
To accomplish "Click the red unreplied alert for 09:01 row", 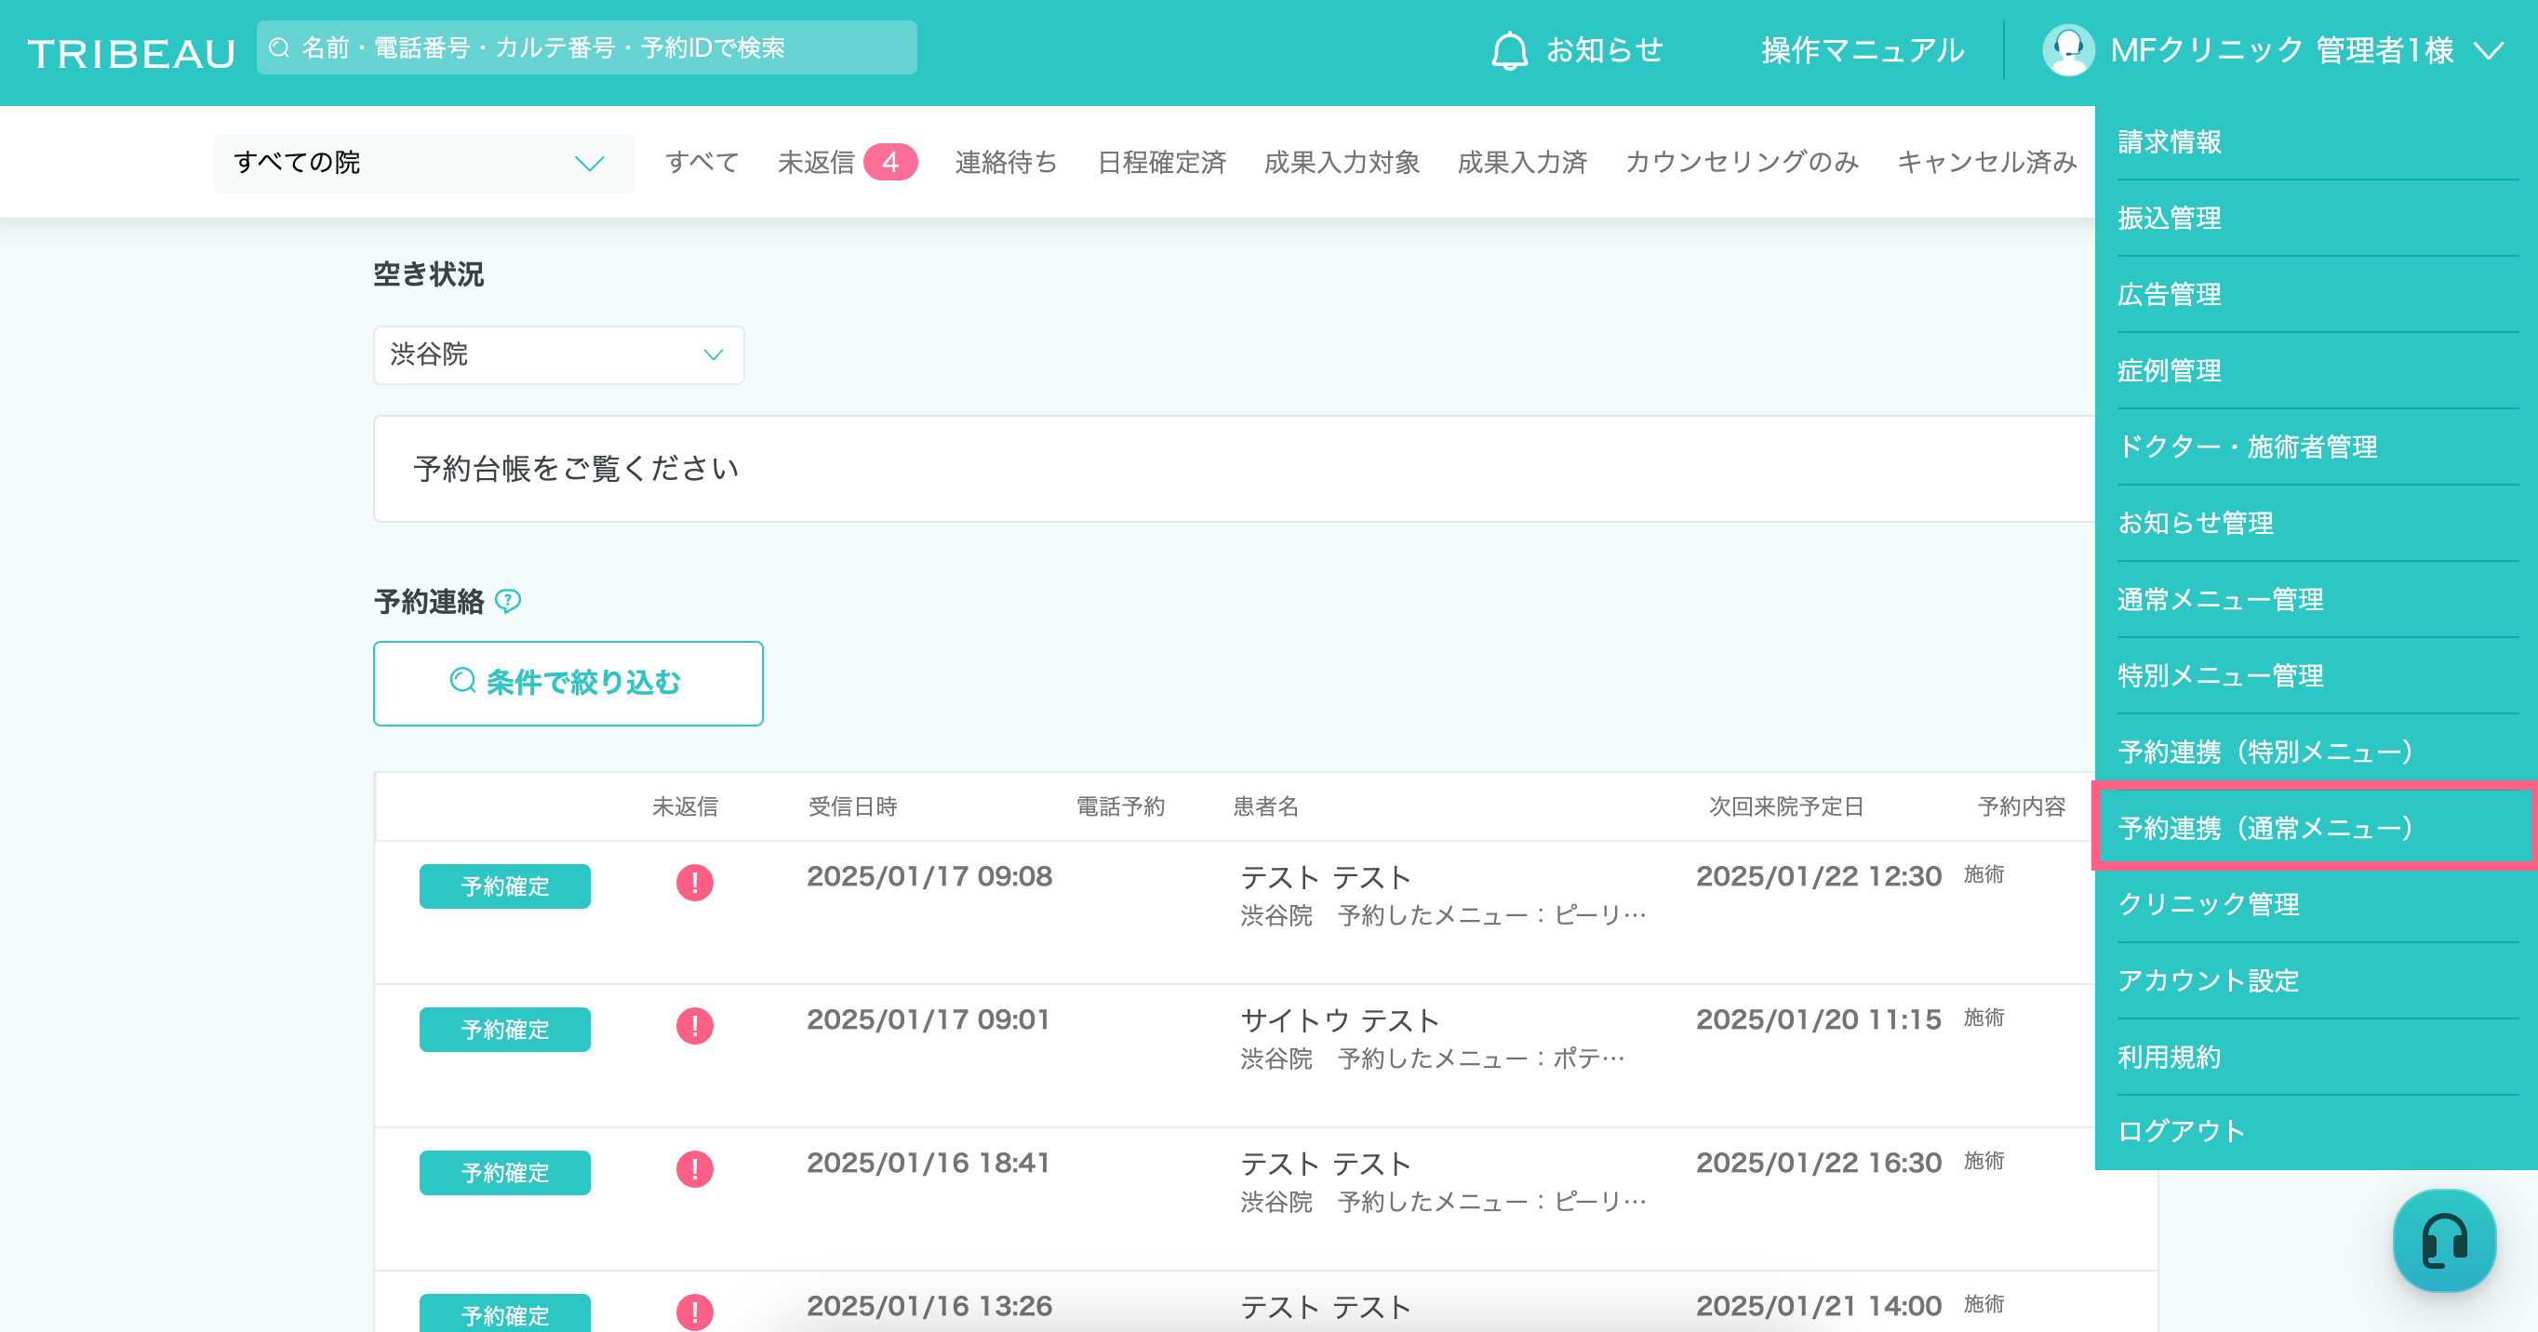I will coord(694,1026).
